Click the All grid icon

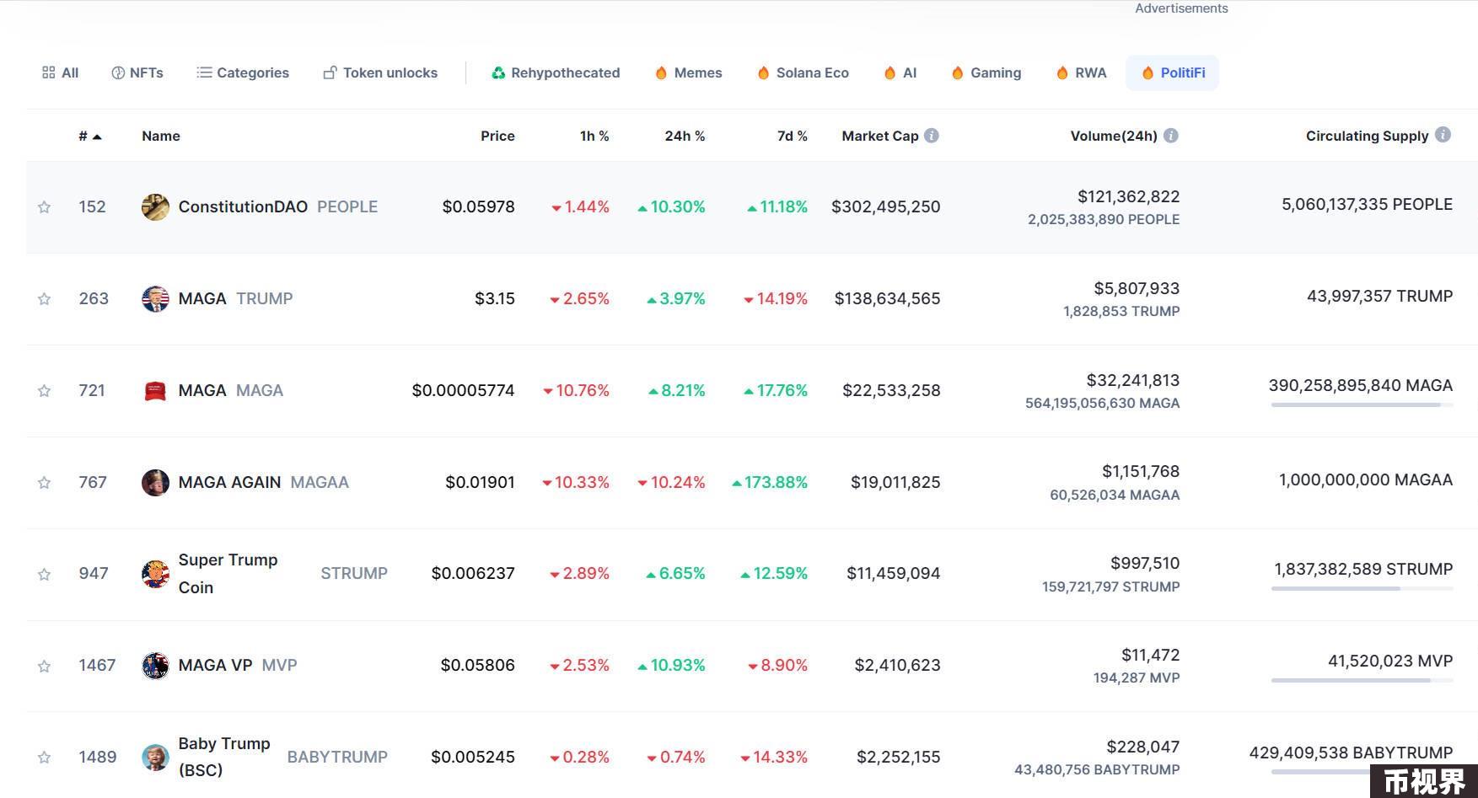[x=49, y=72]
